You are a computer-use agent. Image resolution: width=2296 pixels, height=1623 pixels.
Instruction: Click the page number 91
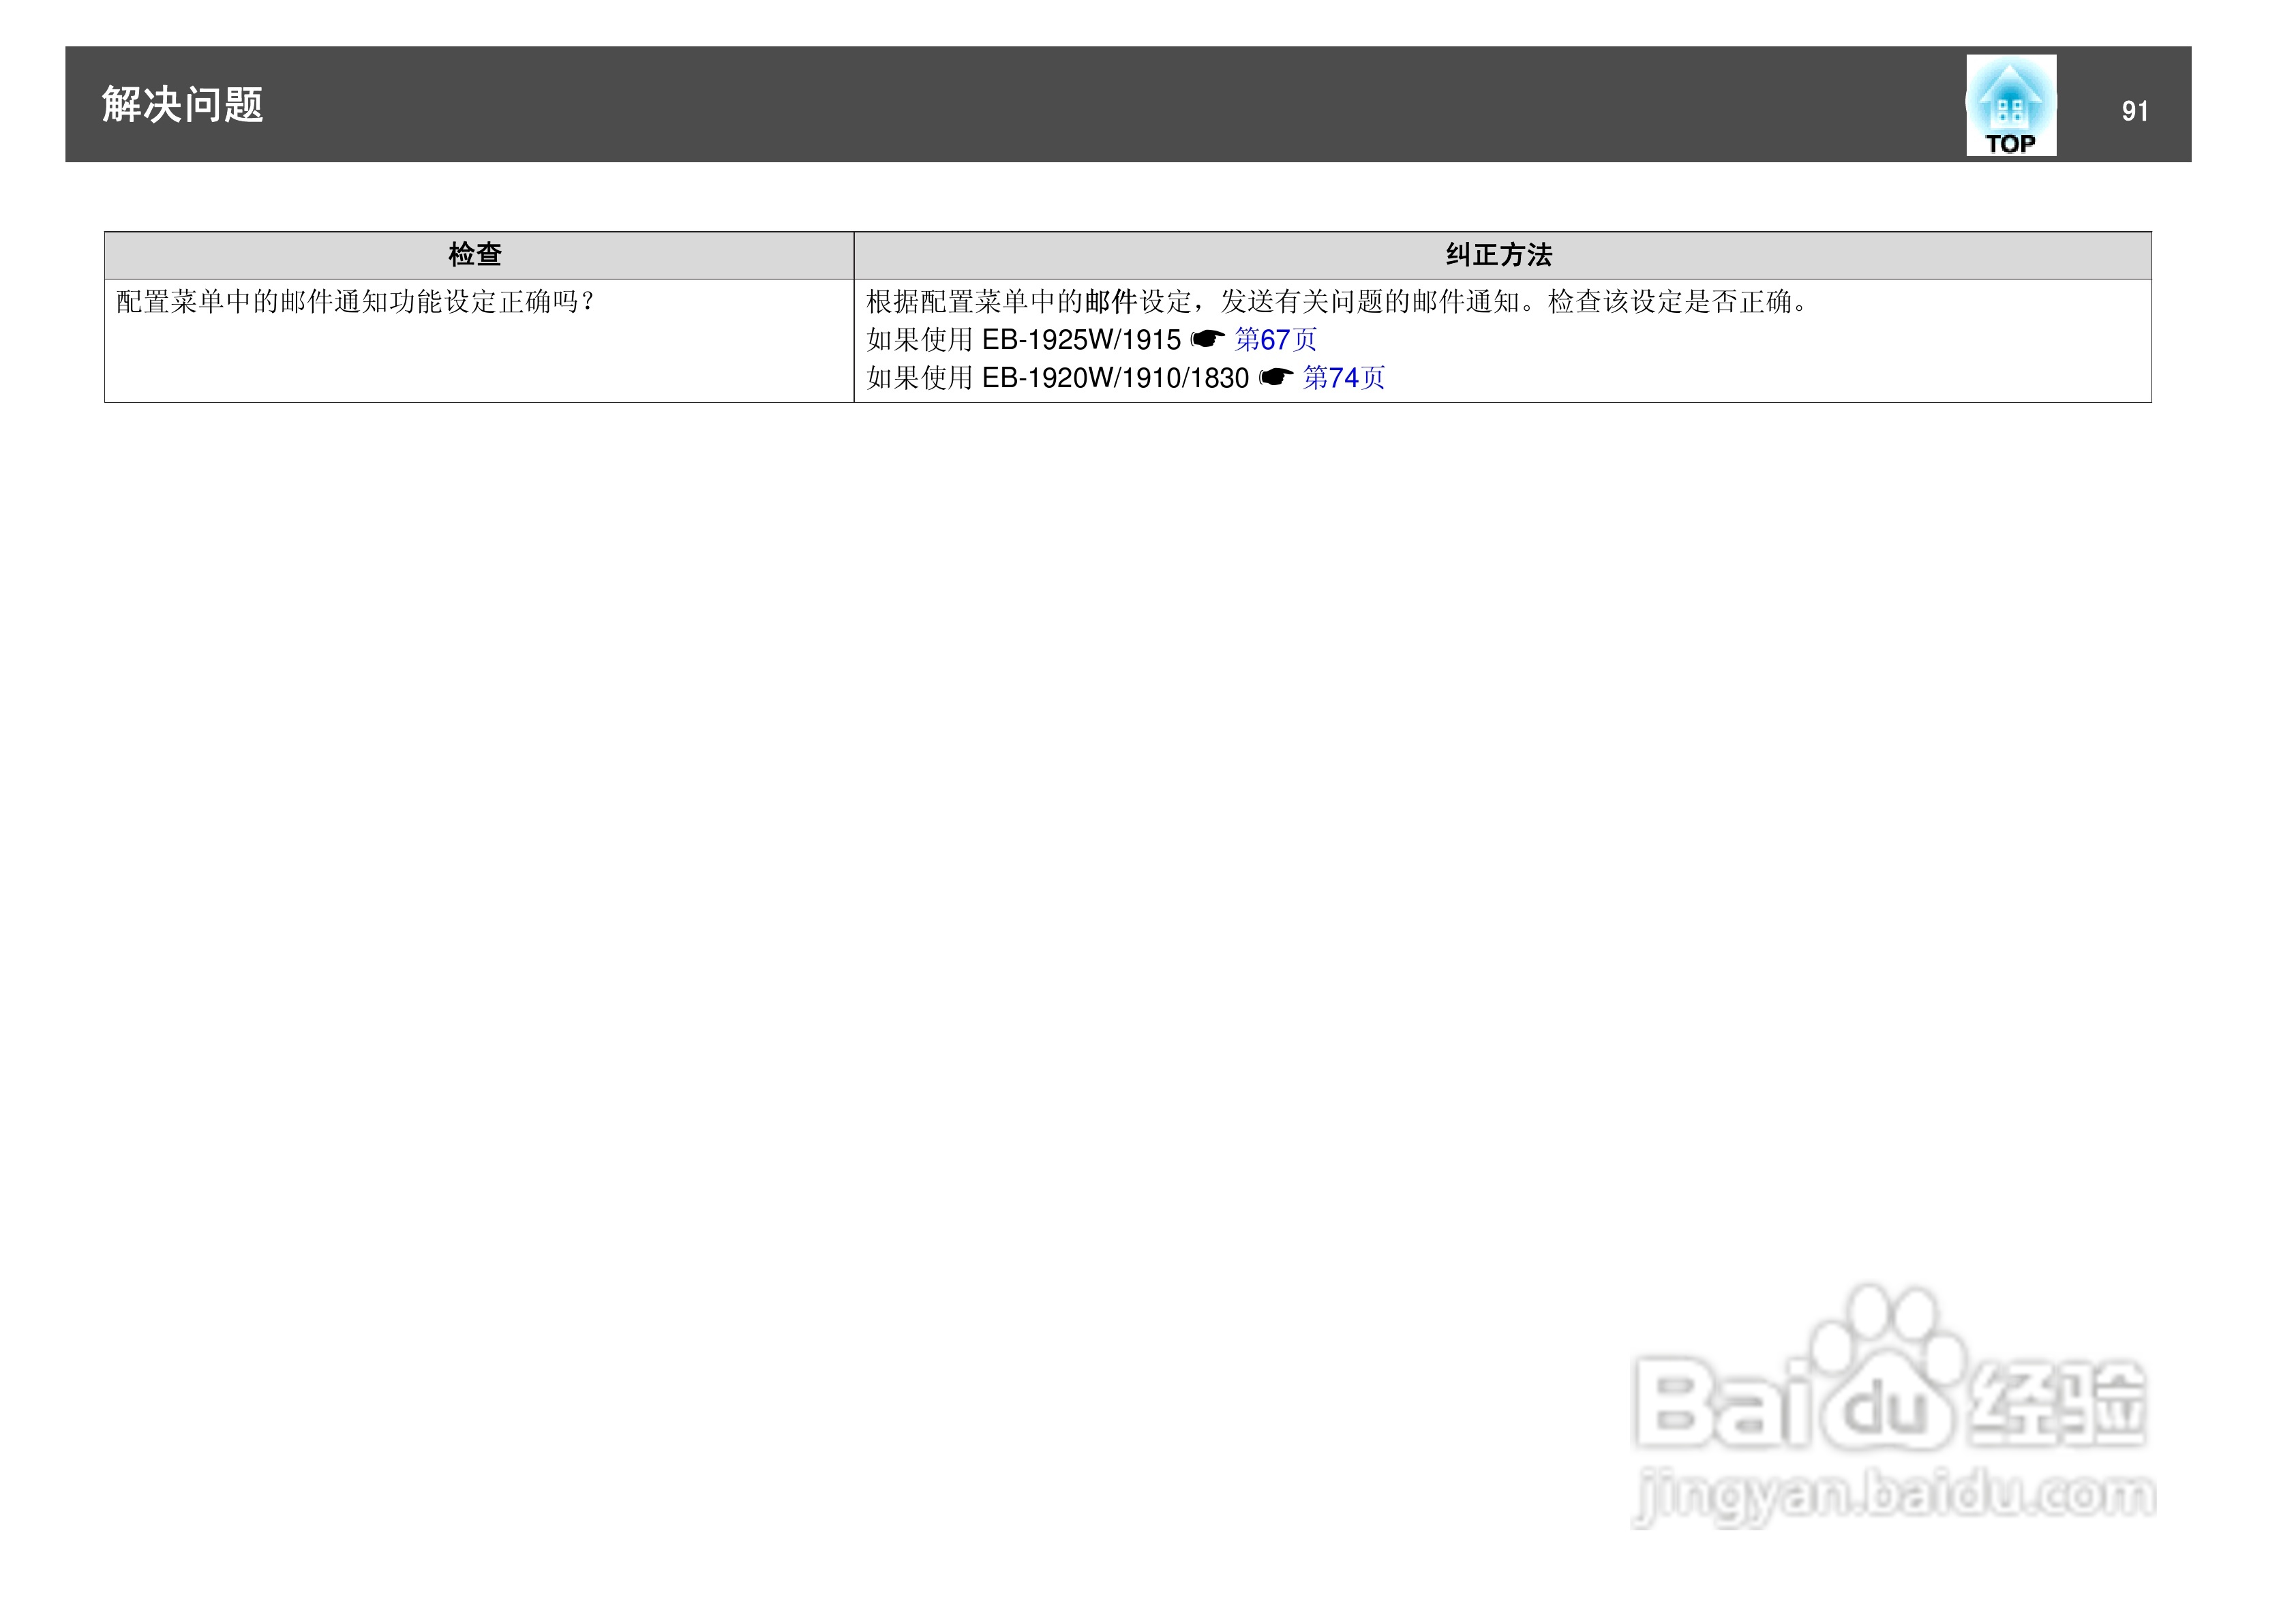2134,111
